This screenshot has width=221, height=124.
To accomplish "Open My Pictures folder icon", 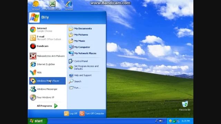I will point(71,35).
